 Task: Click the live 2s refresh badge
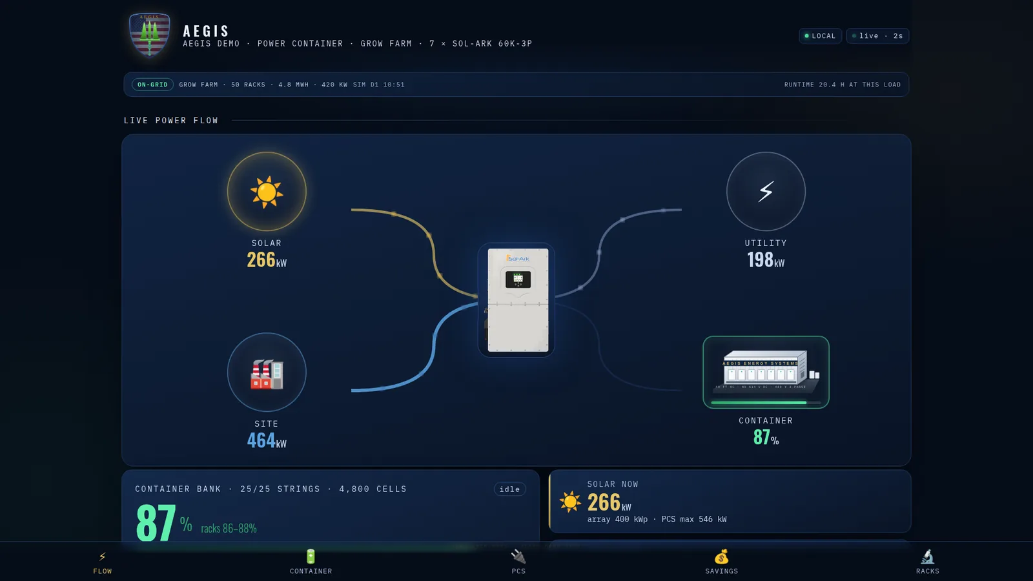[x=877, y=36]
